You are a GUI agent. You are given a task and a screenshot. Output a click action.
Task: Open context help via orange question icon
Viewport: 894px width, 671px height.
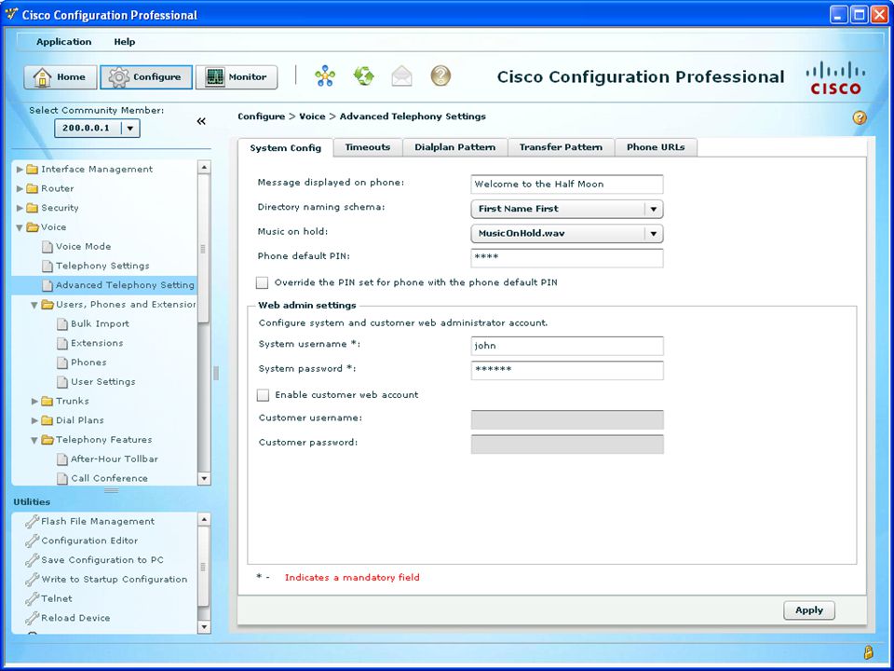860,117
